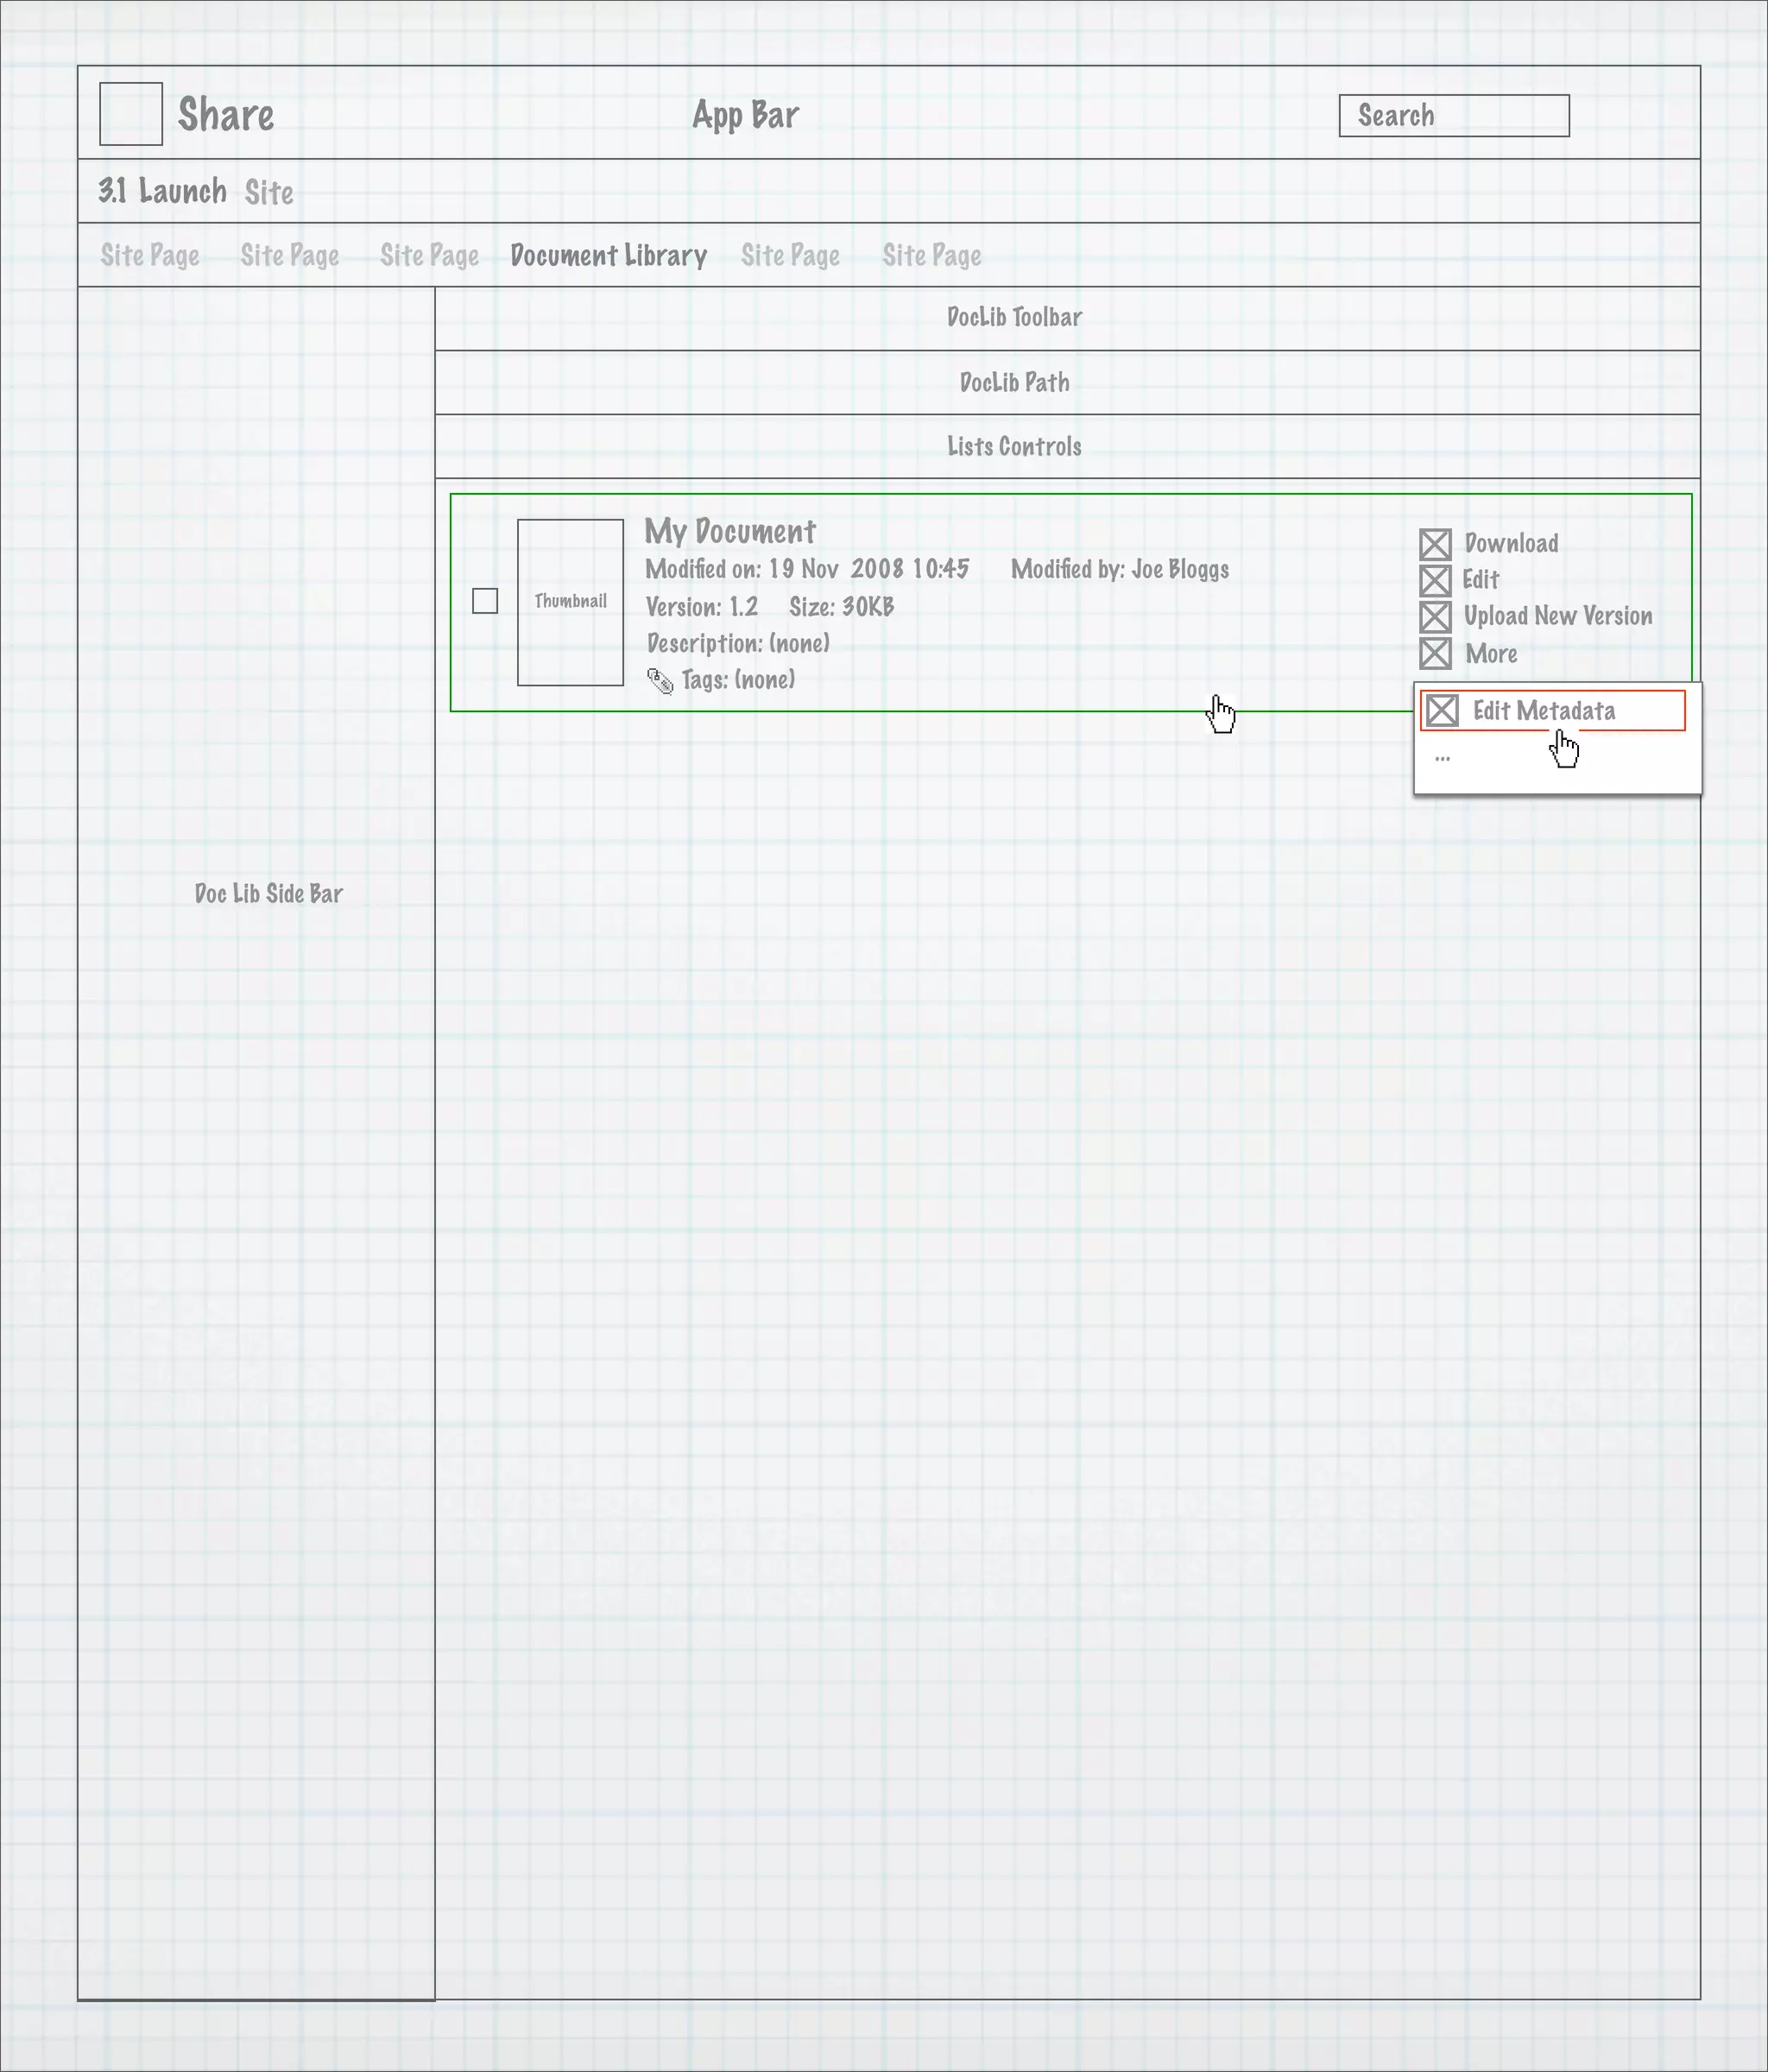Open the last Site Page tab

pyautogui.click(x=931, y=256)
